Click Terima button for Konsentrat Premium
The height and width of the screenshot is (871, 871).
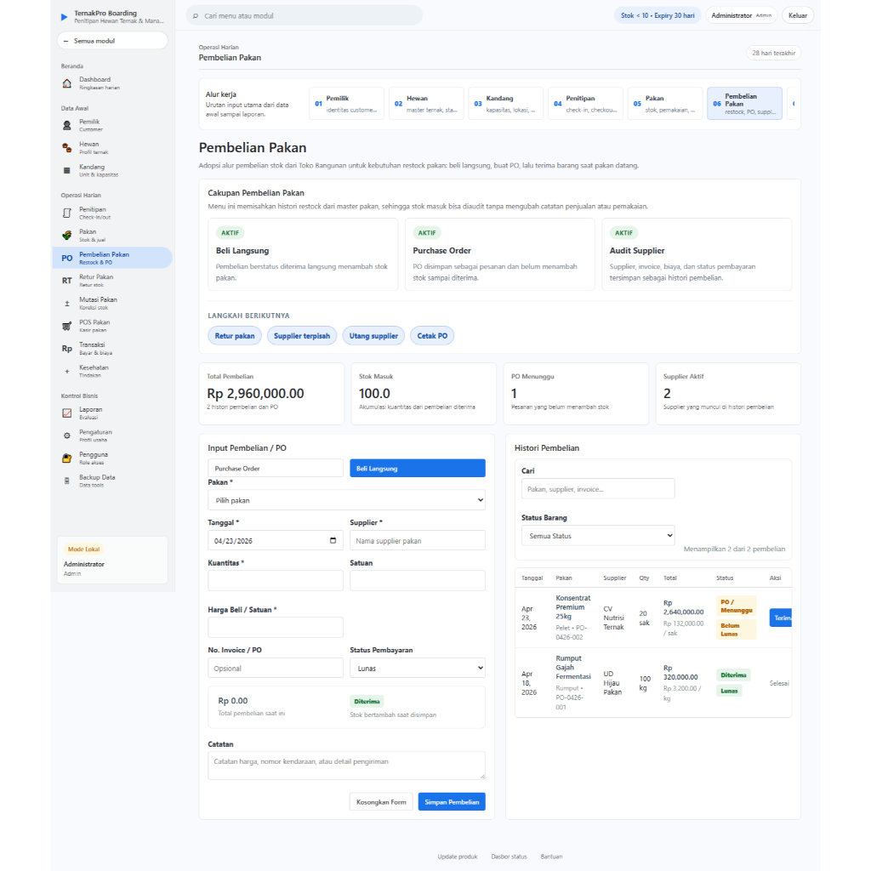[781, 618]
